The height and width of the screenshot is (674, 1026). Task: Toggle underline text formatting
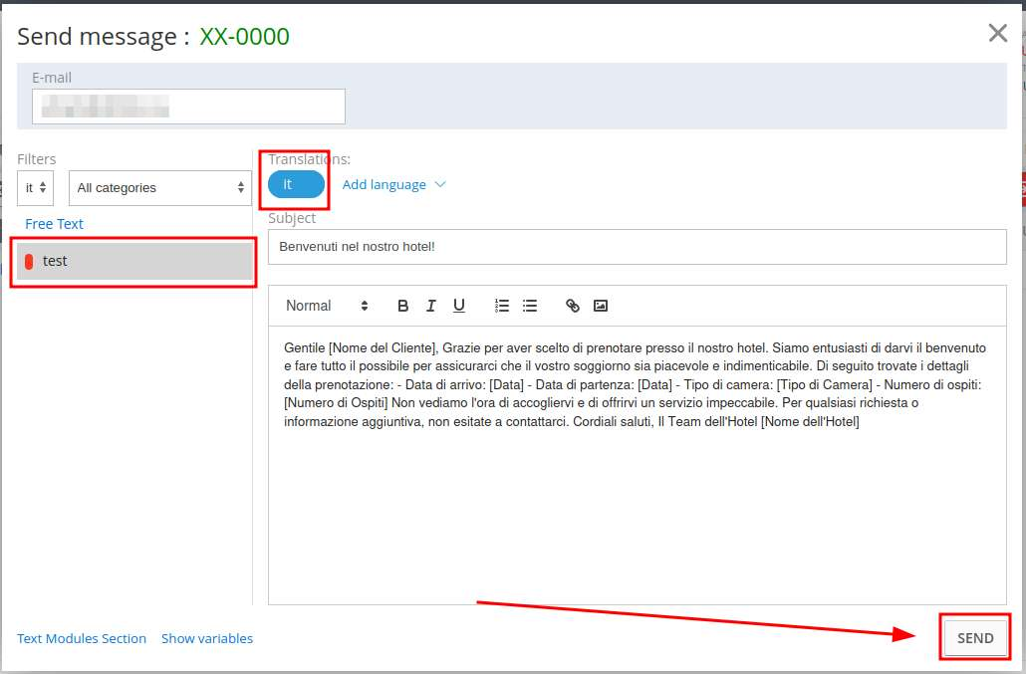tap(459, 306)
